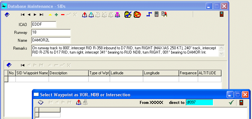Go to previous SID record
Viewport: 252px width, 119px height.
click(29, 15)
